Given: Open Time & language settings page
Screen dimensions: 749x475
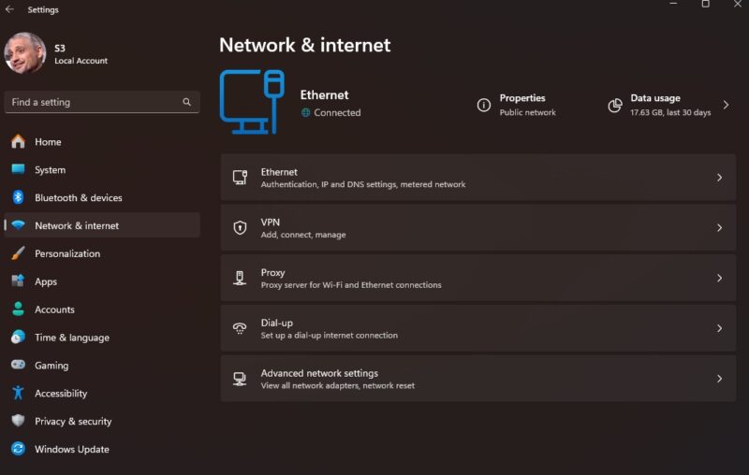Looking at the screenshot, I should (71, 338).
